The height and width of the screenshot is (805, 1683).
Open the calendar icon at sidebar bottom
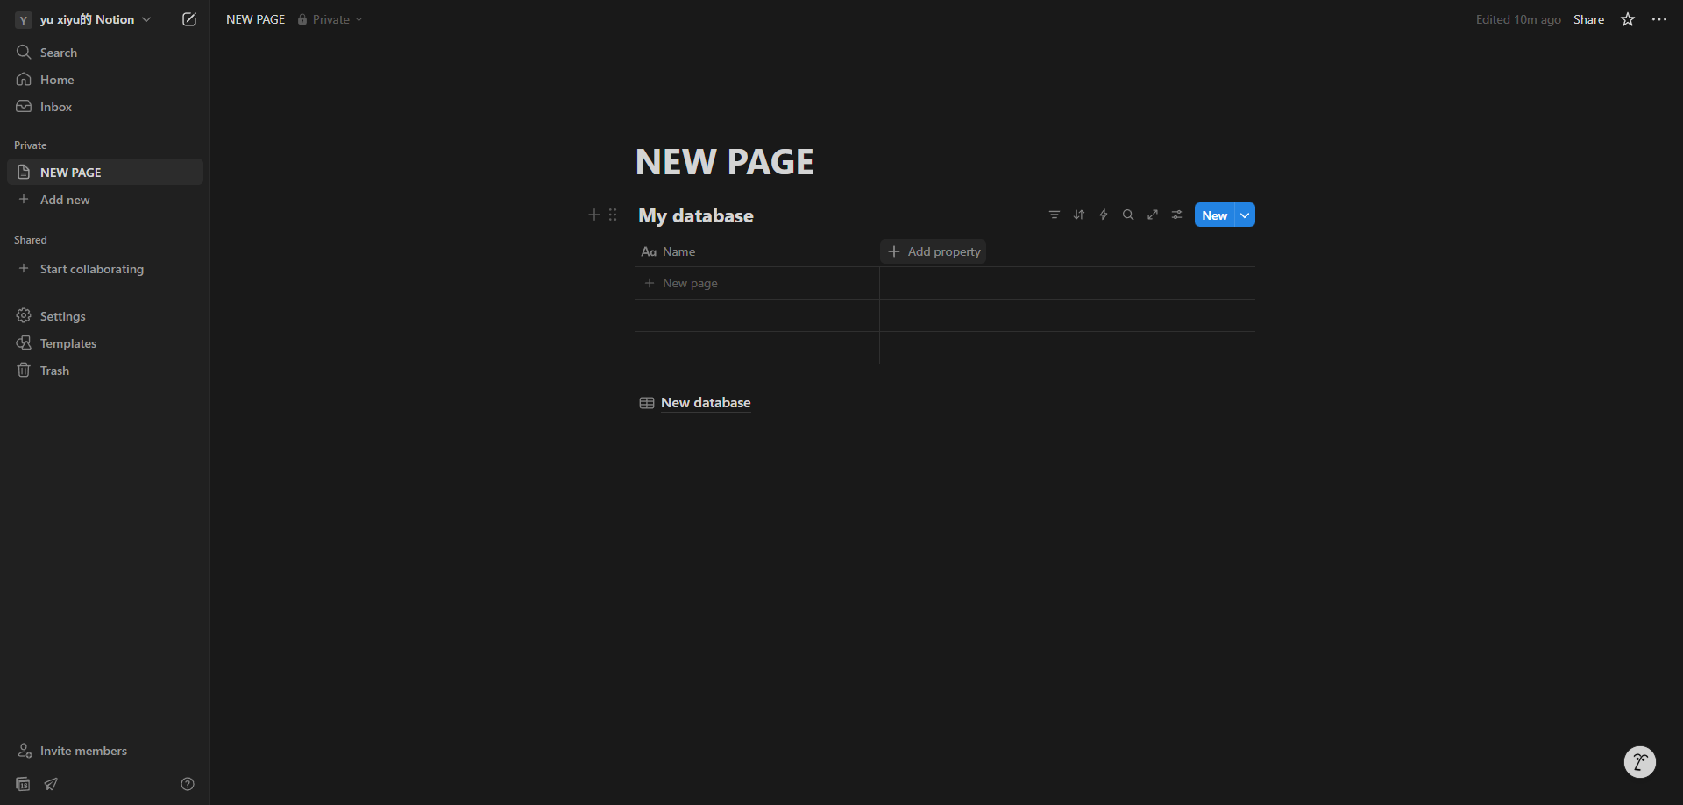[24, 784]
